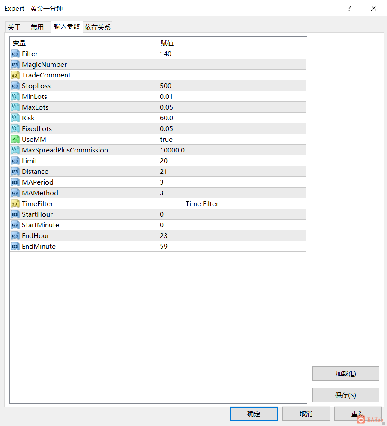Viewport: 387px width, 426px height.
Task: Click the double-type icon beside MinLots
Action: [x=15, y=96]
